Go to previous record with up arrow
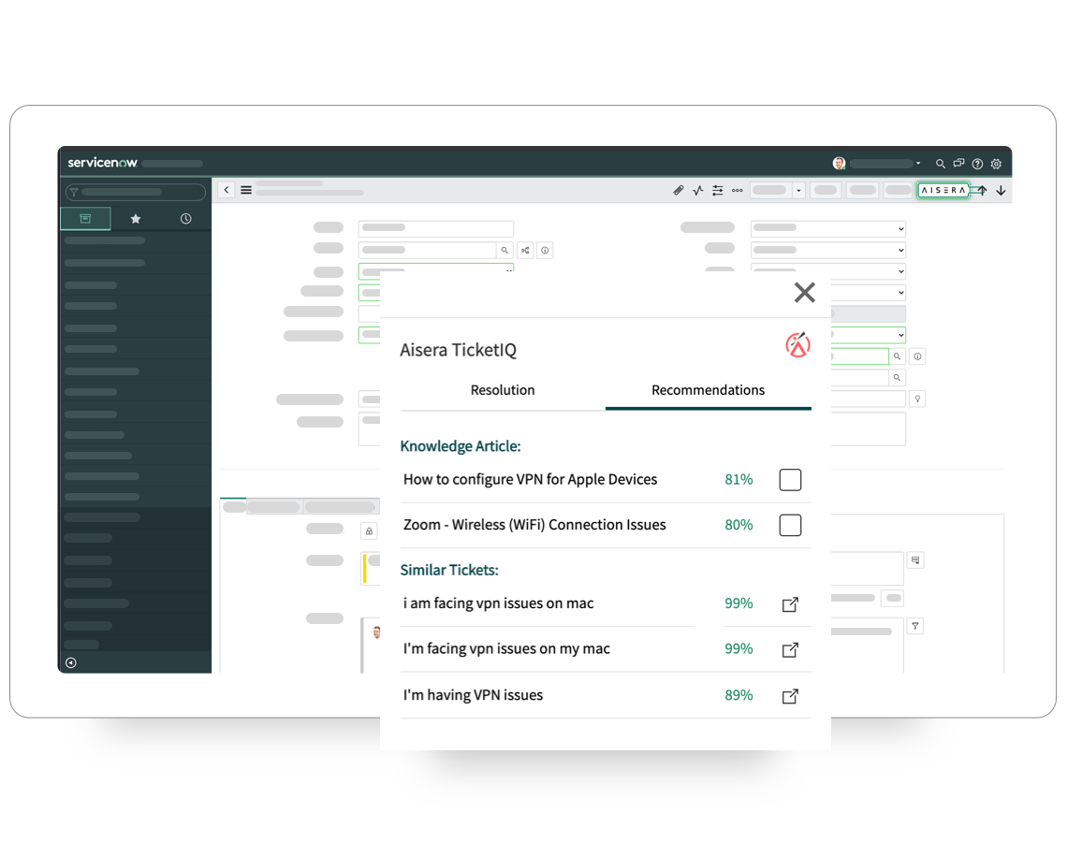This screenshot has height=842, width=1067. pos(982,191)
